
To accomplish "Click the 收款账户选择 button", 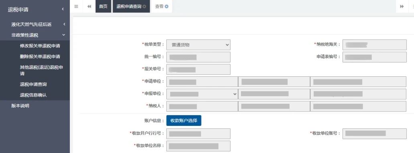I will [x=184, y=120].
